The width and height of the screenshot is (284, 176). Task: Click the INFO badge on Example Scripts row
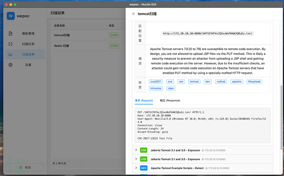[x=144, y=168]
